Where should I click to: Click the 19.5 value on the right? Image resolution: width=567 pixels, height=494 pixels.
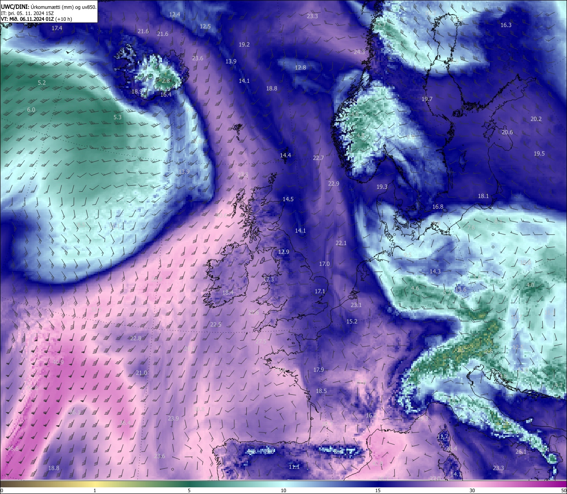[539, 153]
